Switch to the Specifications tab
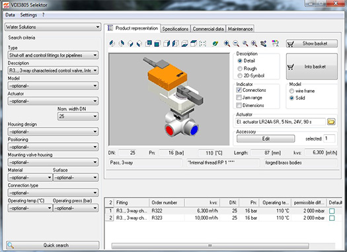Image resolution: width=347 pixels, height=252 pixels. click(x=175, y=29)
